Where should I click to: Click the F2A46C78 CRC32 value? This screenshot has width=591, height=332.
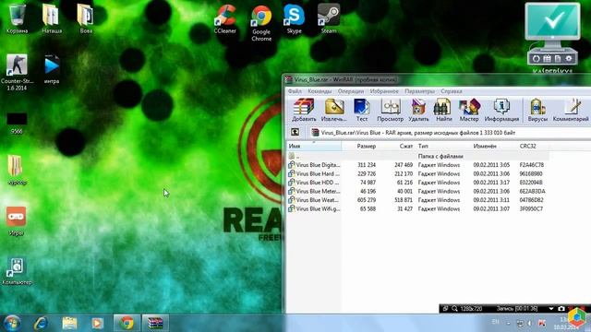click(532, 165)
